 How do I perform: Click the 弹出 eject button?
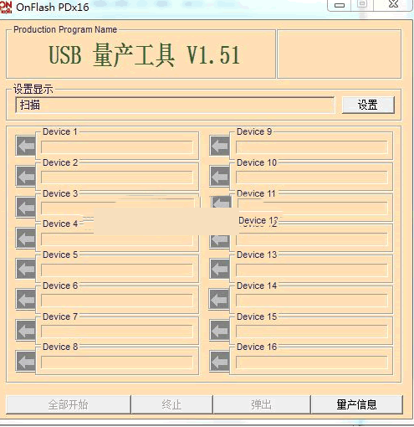click(x=262, y=404)
